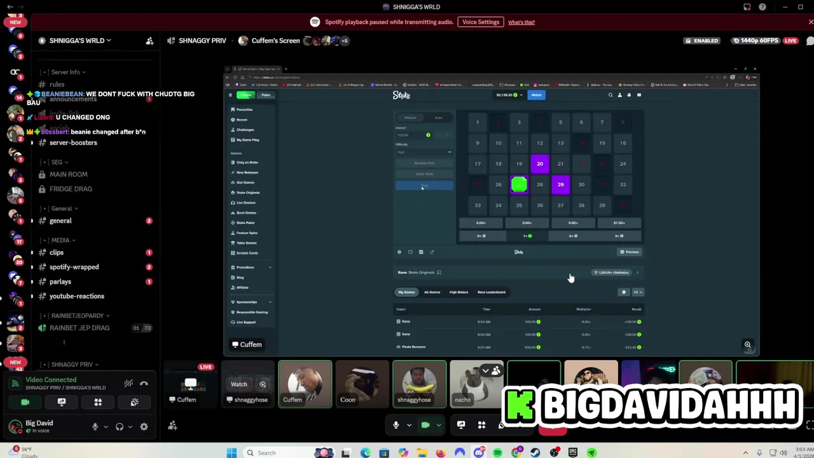This screenshot has height=458, width=814.
Task: Zoom the stream with magnifier icon
Action: [x=748, y=345]
